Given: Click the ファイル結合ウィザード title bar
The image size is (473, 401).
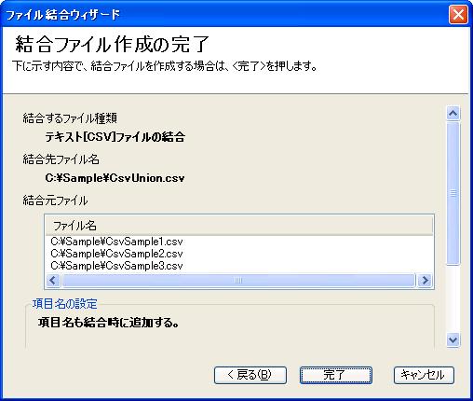Looking at the screenshot, I should coord(223,14).
